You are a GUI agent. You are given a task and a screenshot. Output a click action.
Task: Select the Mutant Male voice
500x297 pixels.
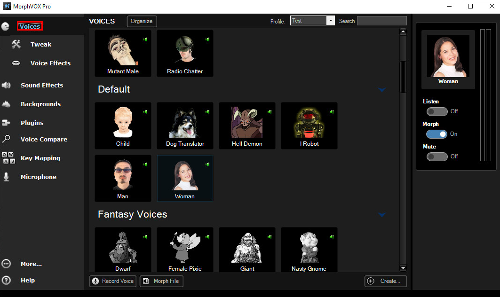click(123, 53)
